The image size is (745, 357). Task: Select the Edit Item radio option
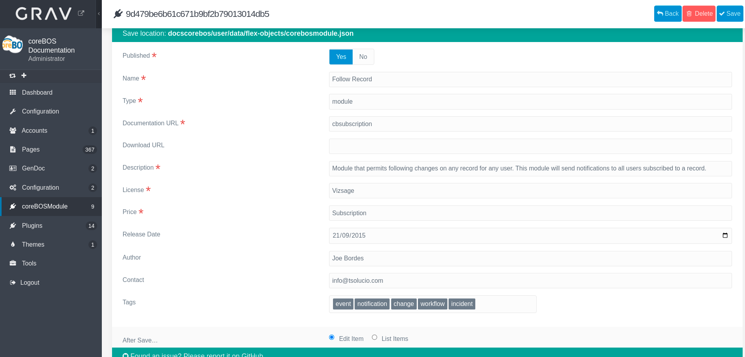point(332,337)
